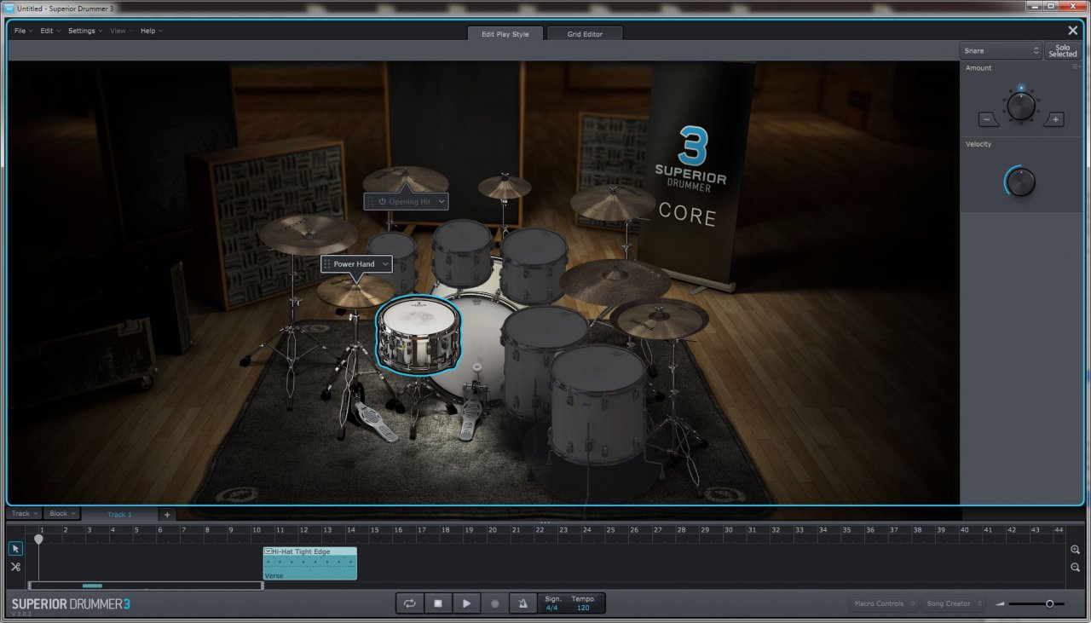Open the File menu

point(23,31)
